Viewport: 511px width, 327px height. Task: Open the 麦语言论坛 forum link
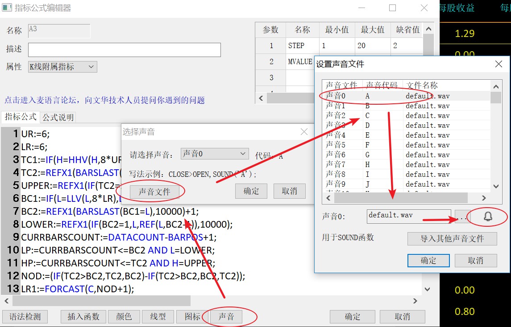(104, 100)
